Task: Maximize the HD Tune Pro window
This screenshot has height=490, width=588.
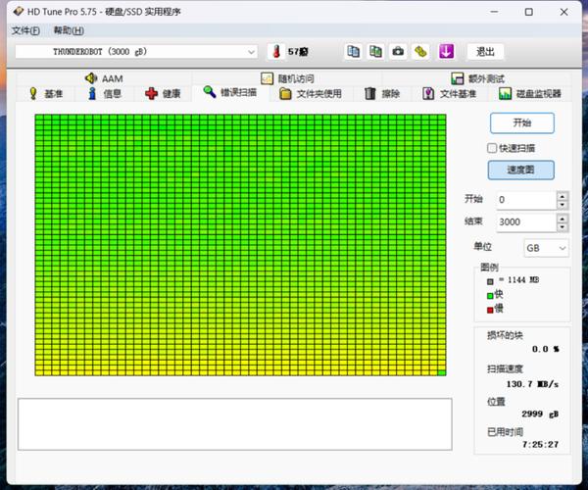Action: point(529,12)
